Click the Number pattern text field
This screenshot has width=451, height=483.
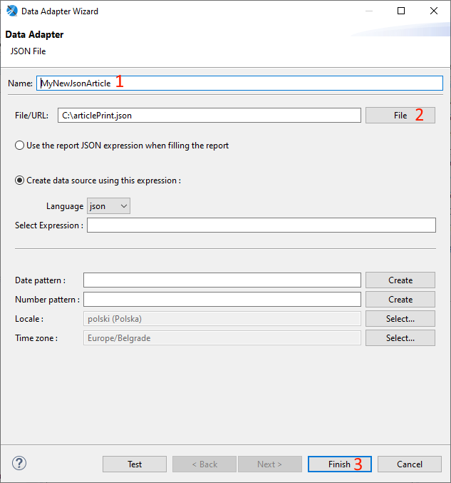click(x=222, y=300)
